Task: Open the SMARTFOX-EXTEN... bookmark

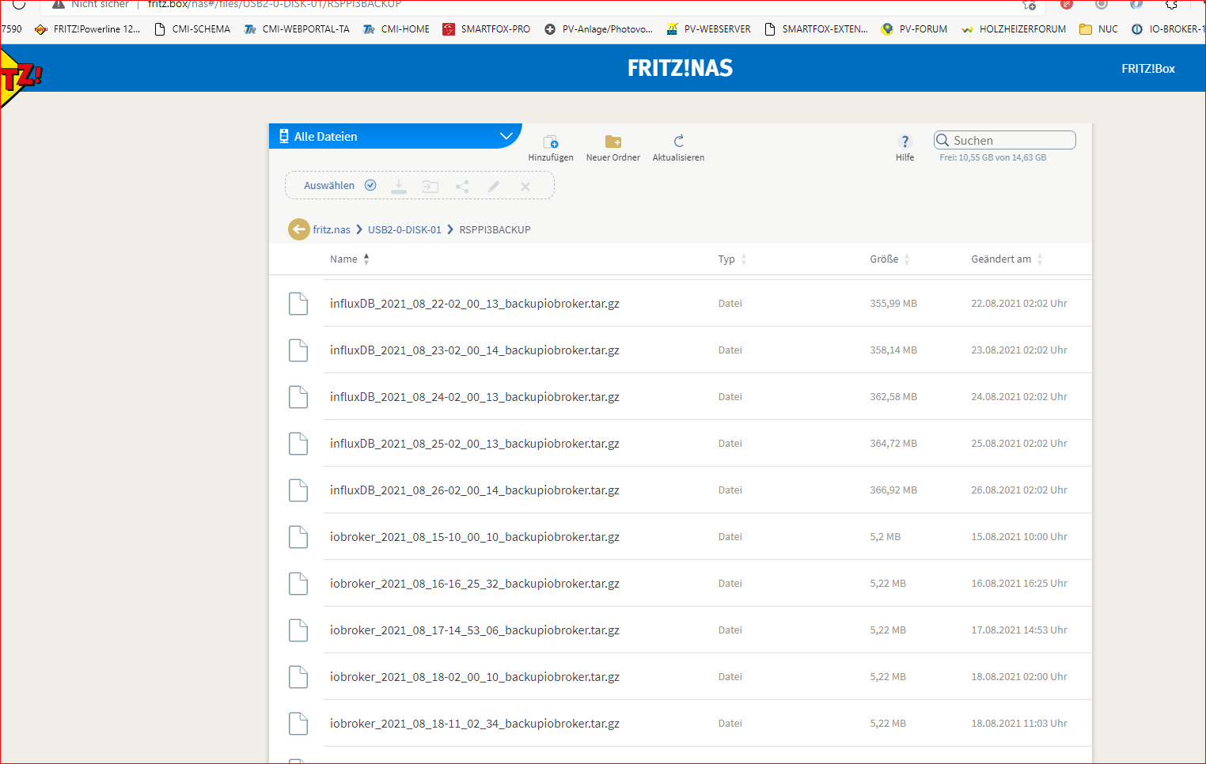Action: click(x=816, y=29)
